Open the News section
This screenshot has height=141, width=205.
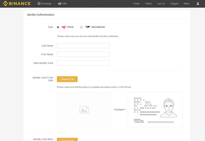[x=186, y=4]
